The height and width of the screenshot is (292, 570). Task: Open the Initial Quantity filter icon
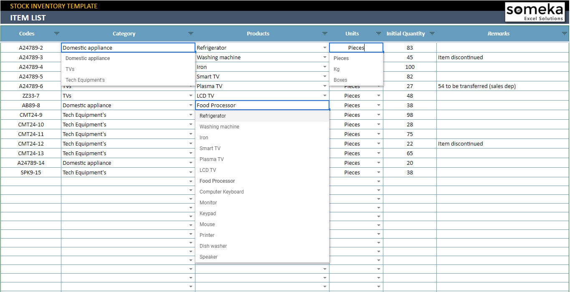coord(433,33)
